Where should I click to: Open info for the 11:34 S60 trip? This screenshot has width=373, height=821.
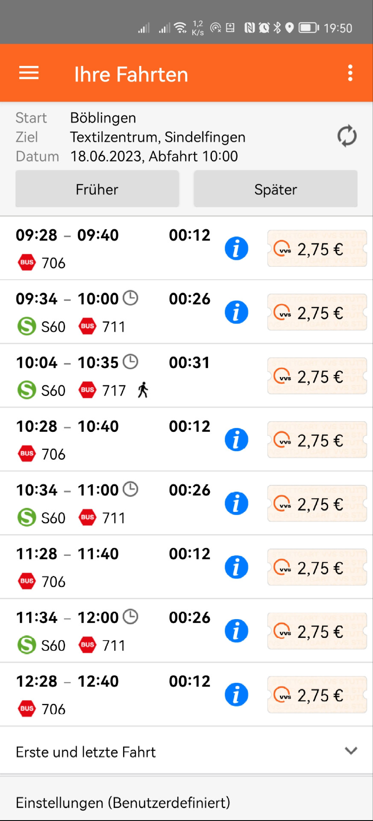pyautogui.click(x=236, y=631)
